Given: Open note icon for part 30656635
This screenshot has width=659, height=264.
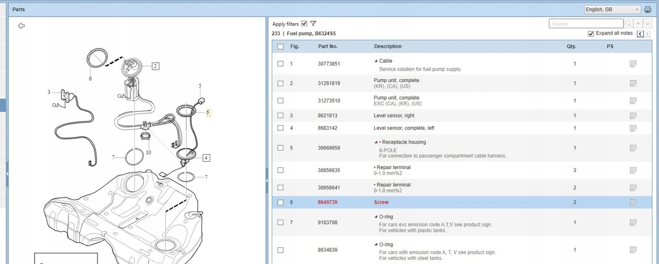Looking at the screenshot, I should (633, 170).
